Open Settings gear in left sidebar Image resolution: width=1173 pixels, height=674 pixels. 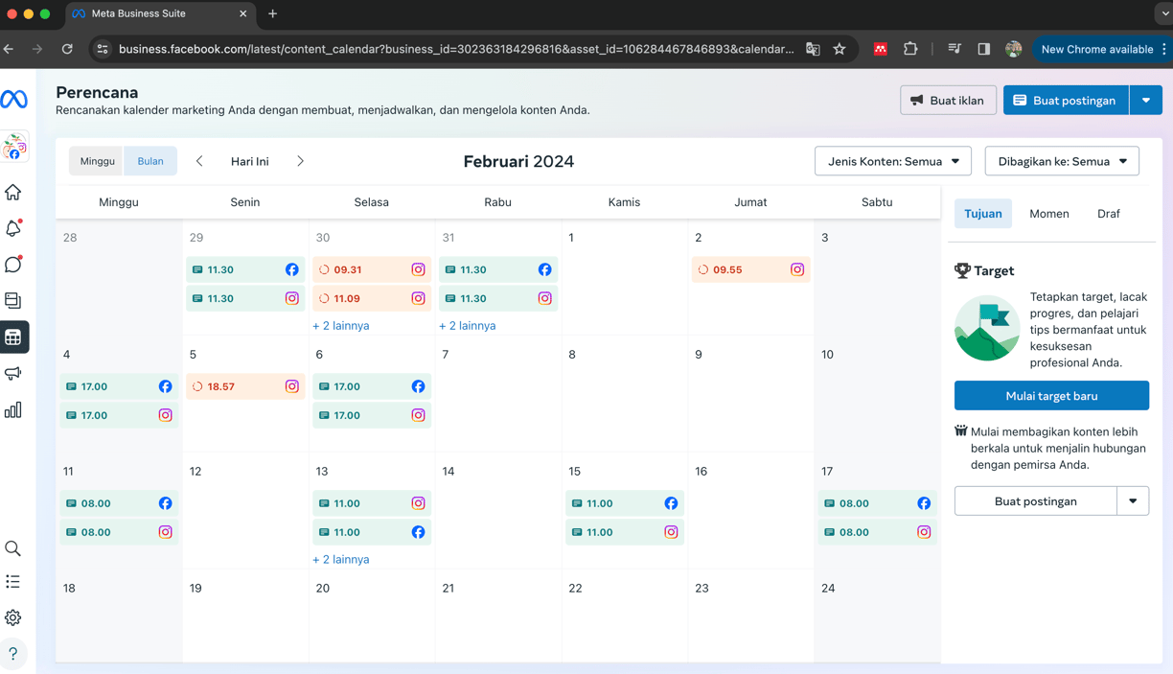13,618
